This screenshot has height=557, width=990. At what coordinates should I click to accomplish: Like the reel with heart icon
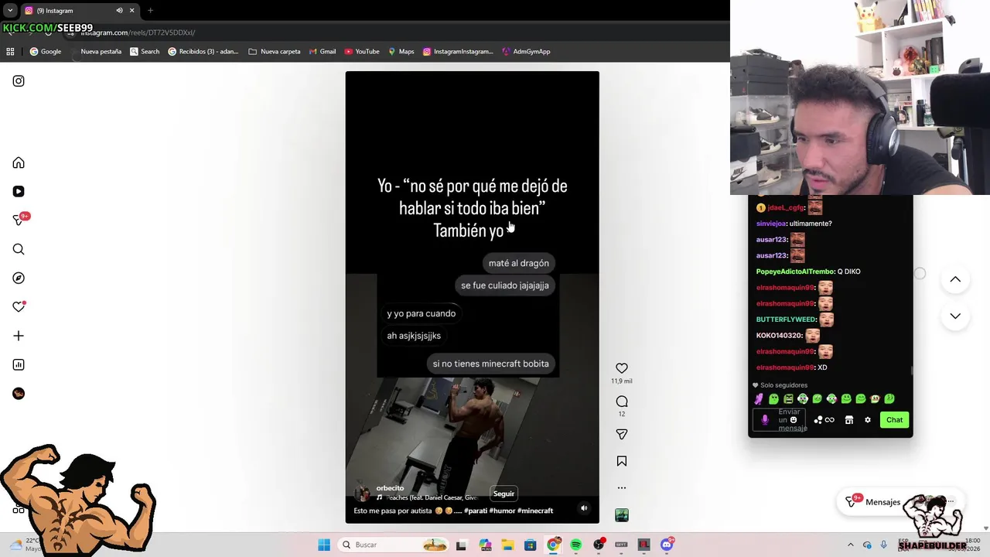(622, 368)
